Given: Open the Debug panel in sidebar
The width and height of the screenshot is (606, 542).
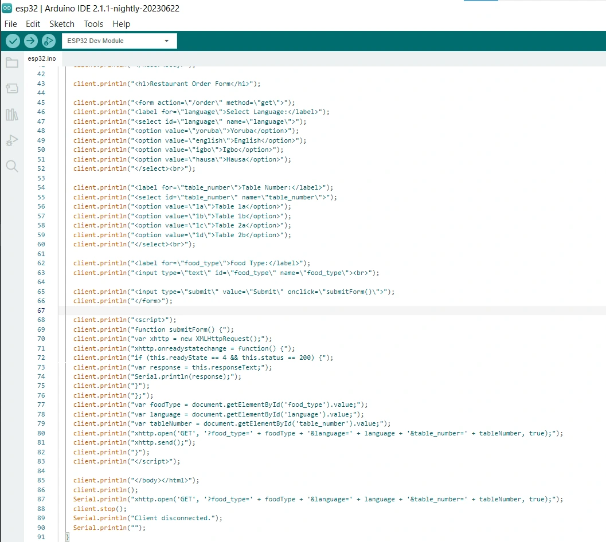Looking at the screenshot, I should [12, 140].
